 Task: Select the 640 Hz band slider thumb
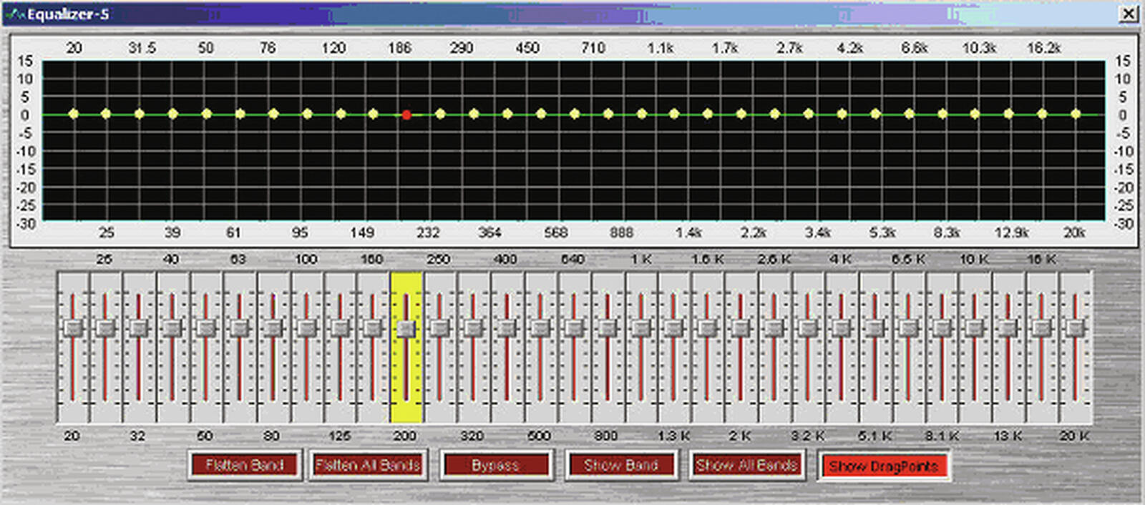pyautogui.click(x=574, y=328)
